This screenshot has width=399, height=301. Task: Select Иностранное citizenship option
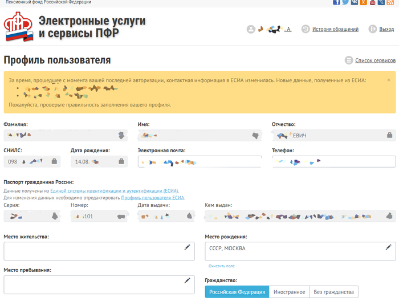click(x=289, y=292)
